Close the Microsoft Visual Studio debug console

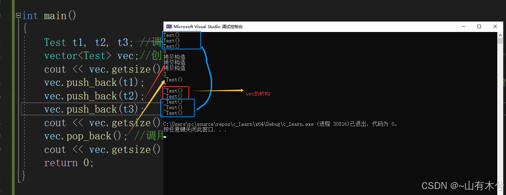pyautogui.click(x=495, y=26)
